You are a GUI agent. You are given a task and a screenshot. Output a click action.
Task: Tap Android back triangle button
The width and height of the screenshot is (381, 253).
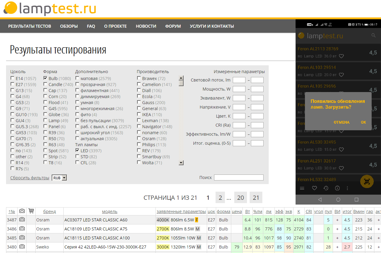coord(320,199)
